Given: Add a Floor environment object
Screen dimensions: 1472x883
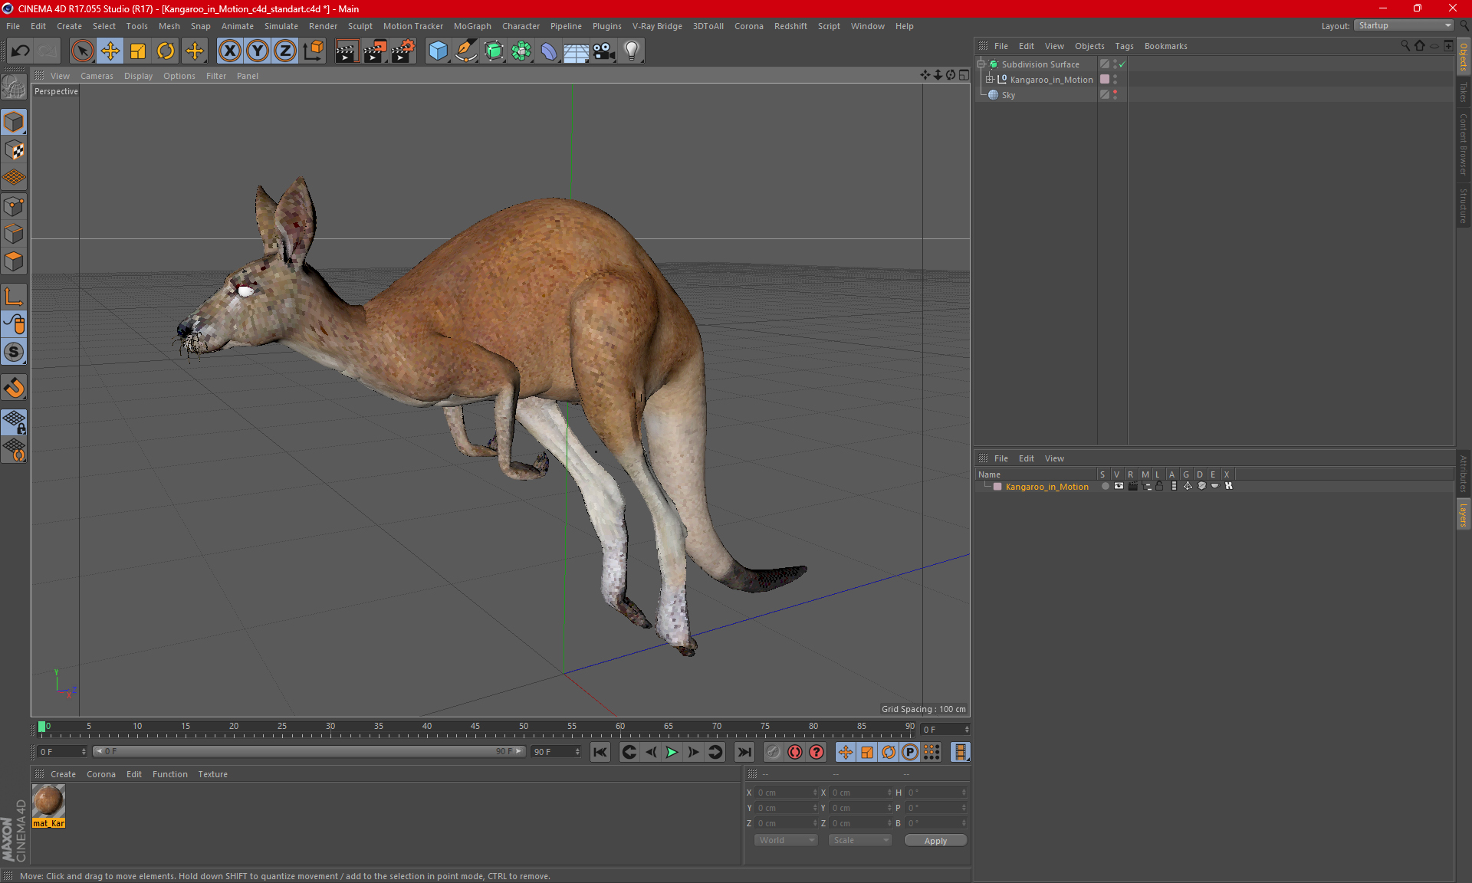Looking at the screenshot, I should click(577, 51).
